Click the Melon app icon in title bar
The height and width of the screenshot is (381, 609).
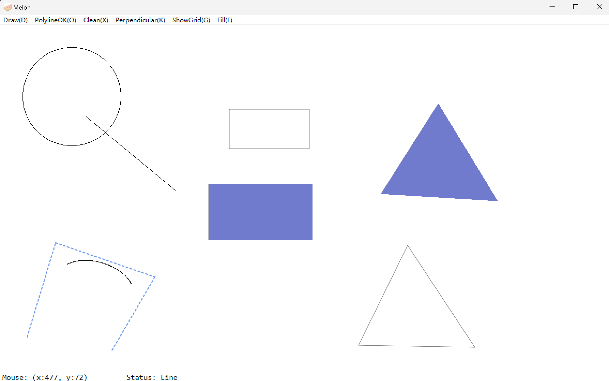click(8, 7)
